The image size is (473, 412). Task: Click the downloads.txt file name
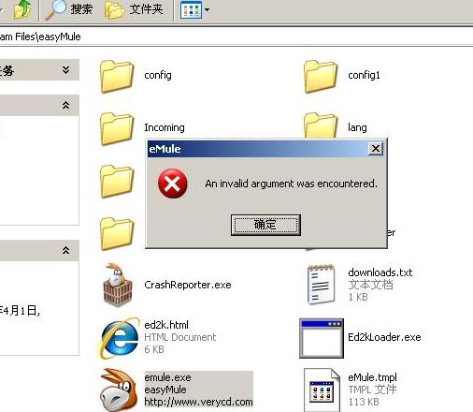[380, 272]
